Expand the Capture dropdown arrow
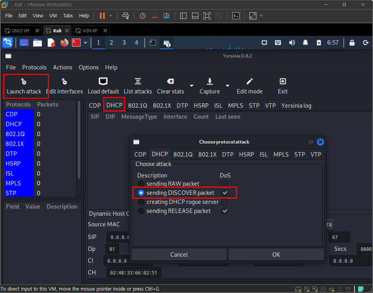The height and width of the screenshot is (293, 373). click(228, 86)
